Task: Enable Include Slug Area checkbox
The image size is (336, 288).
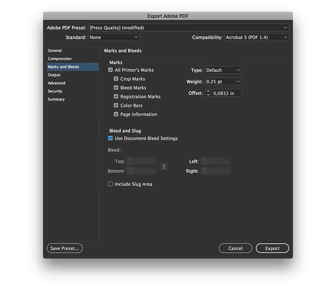Action: (x=111, y=184)
